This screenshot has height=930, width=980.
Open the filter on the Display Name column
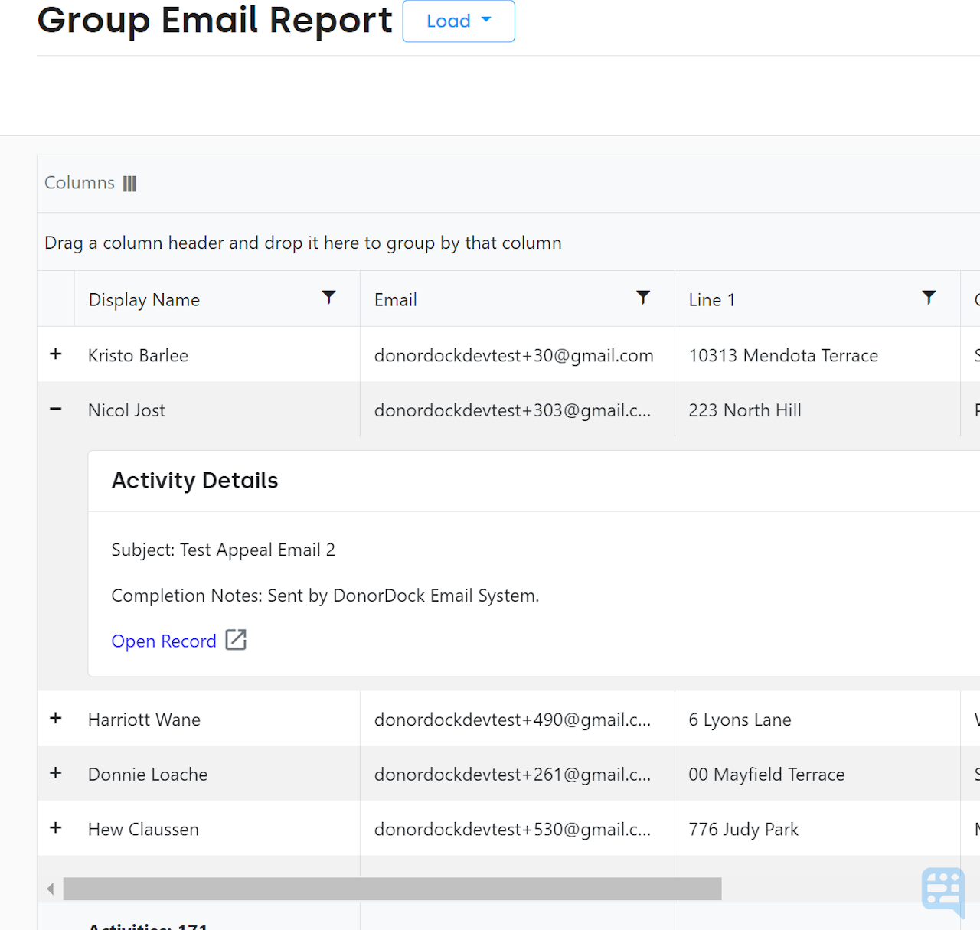point(328,299)
